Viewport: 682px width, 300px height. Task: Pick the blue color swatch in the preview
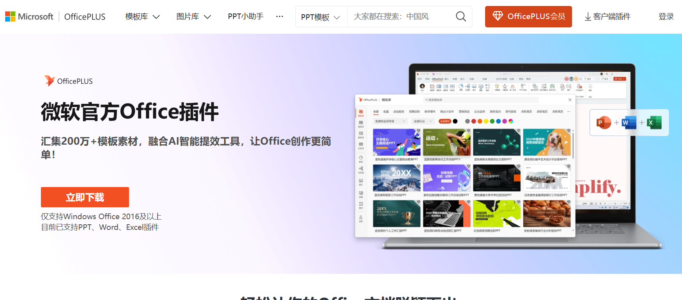499,121
